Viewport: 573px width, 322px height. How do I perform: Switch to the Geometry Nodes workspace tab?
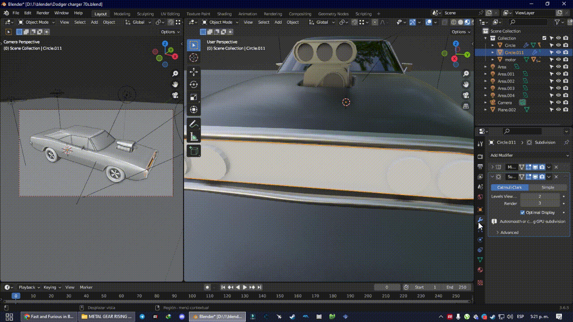click(333, 14)
